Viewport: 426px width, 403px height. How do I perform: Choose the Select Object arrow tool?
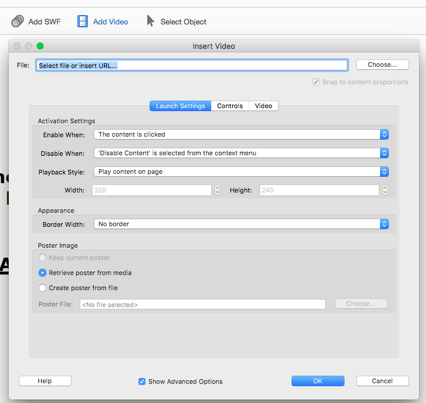pyautogui.click(x=150, y=22)
